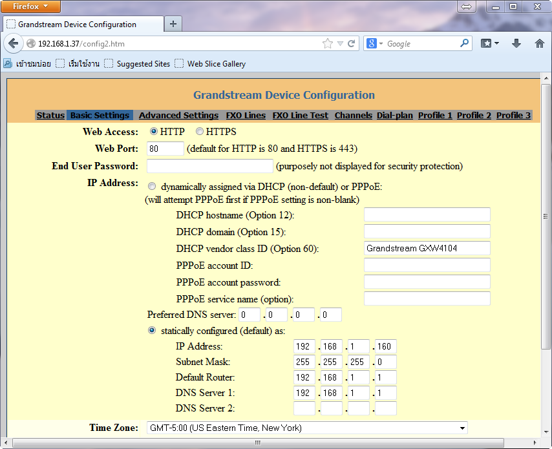Click the vertical scrollbar down arrow
552x449 pixels.
point(546,432)
